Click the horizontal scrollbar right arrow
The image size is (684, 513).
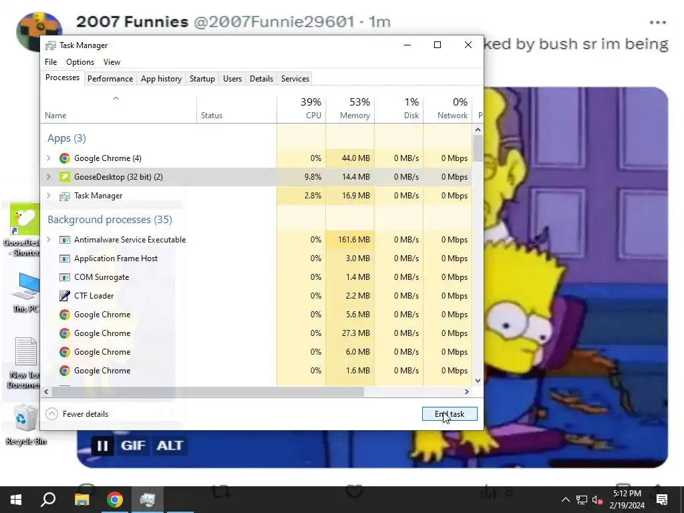point(467,391)
